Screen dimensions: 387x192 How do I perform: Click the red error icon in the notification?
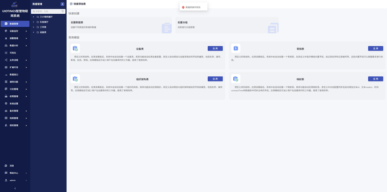pos(183,8)
